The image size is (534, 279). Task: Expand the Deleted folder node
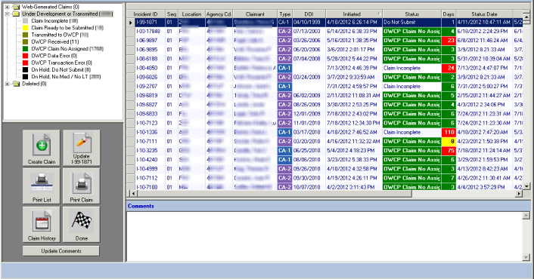point(7,84)
